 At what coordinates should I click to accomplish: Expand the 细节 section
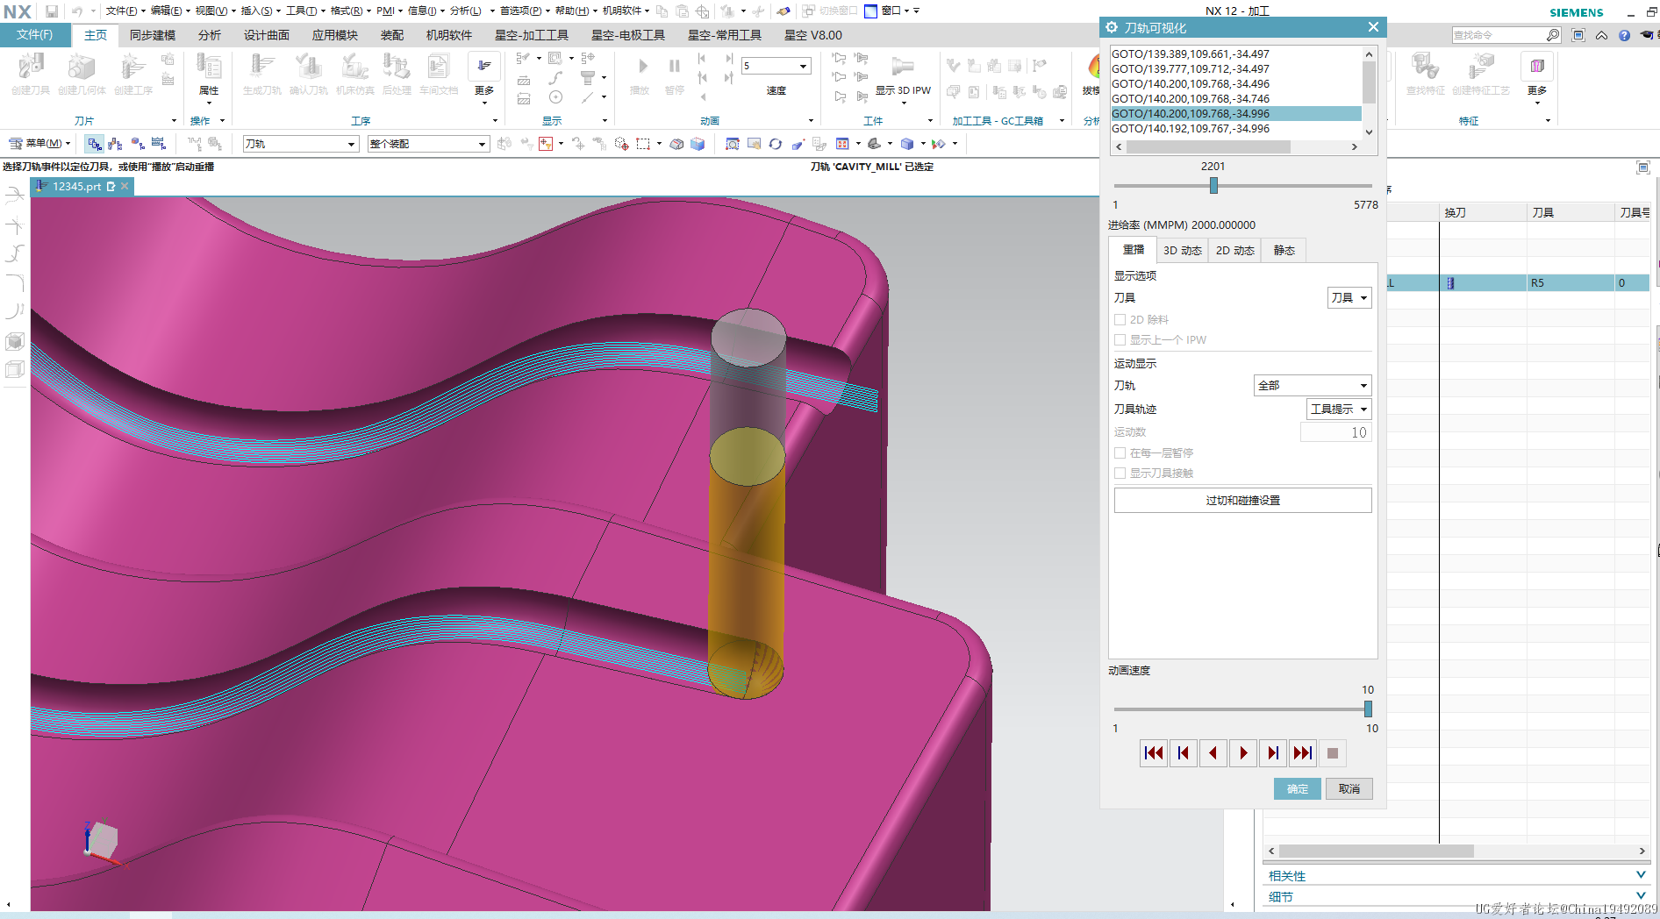click(x=1641, y=895)
